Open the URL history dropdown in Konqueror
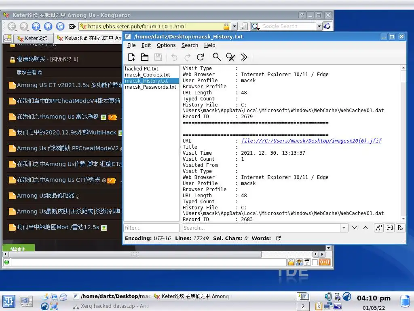The width and height of the screenshot is (414, 311). pyautogui.click(x=234, y=26)
